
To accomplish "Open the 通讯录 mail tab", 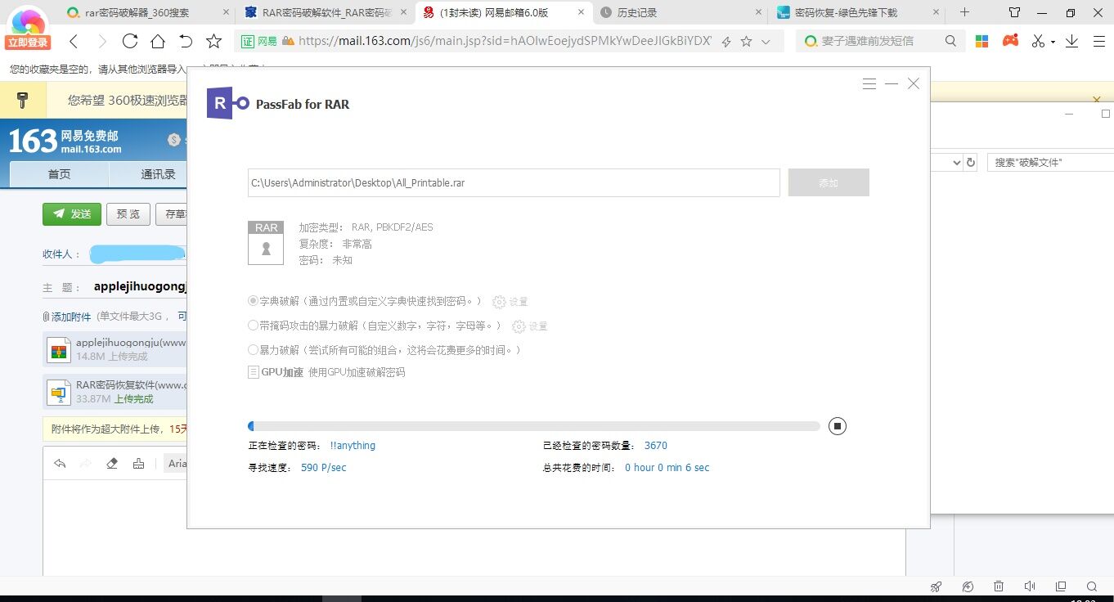I will [x=158, y=174].
